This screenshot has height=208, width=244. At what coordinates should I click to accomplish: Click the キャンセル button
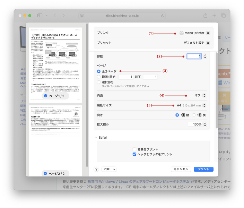pos(181,169)
